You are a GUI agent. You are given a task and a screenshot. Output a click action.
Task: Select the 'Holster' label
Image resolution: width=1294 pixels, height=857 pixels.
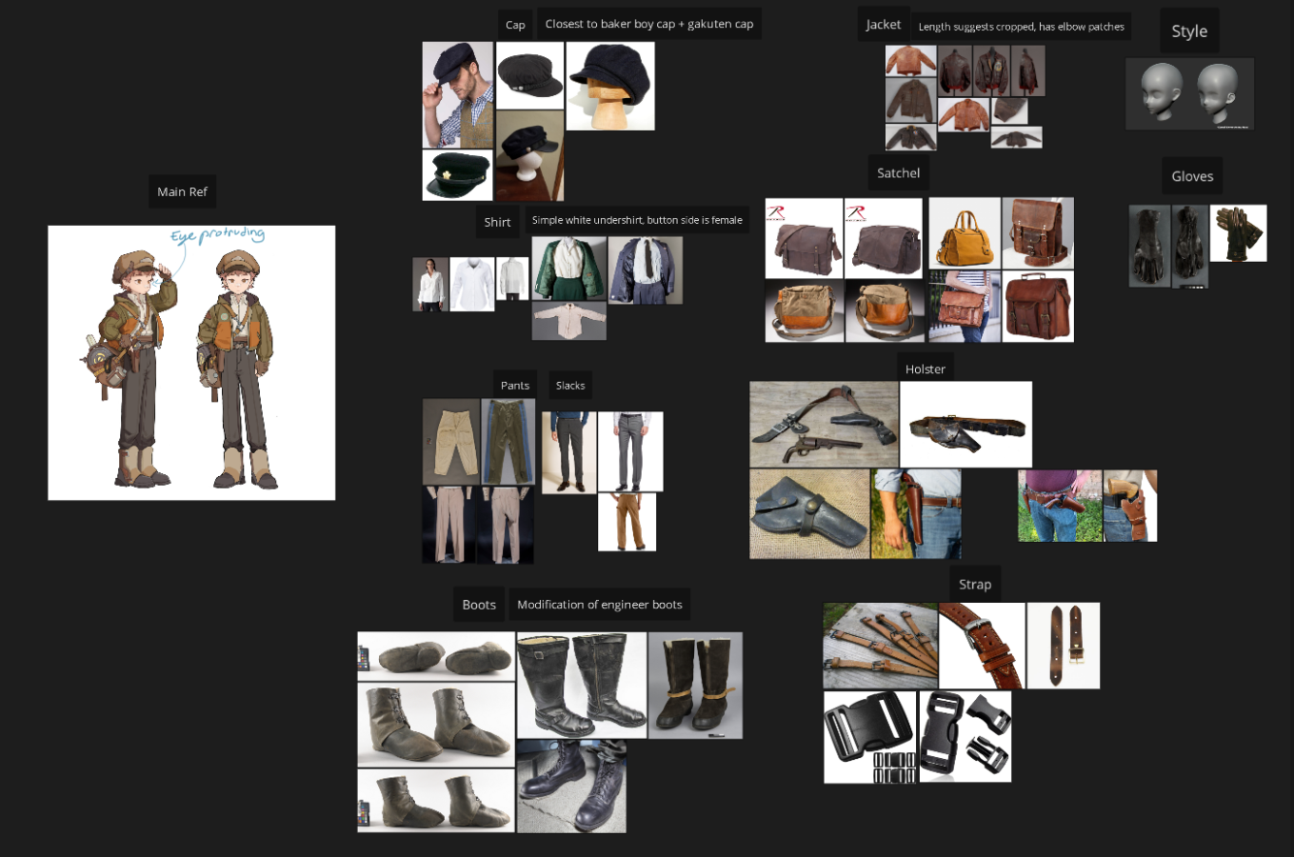click(x=926, y=369)
